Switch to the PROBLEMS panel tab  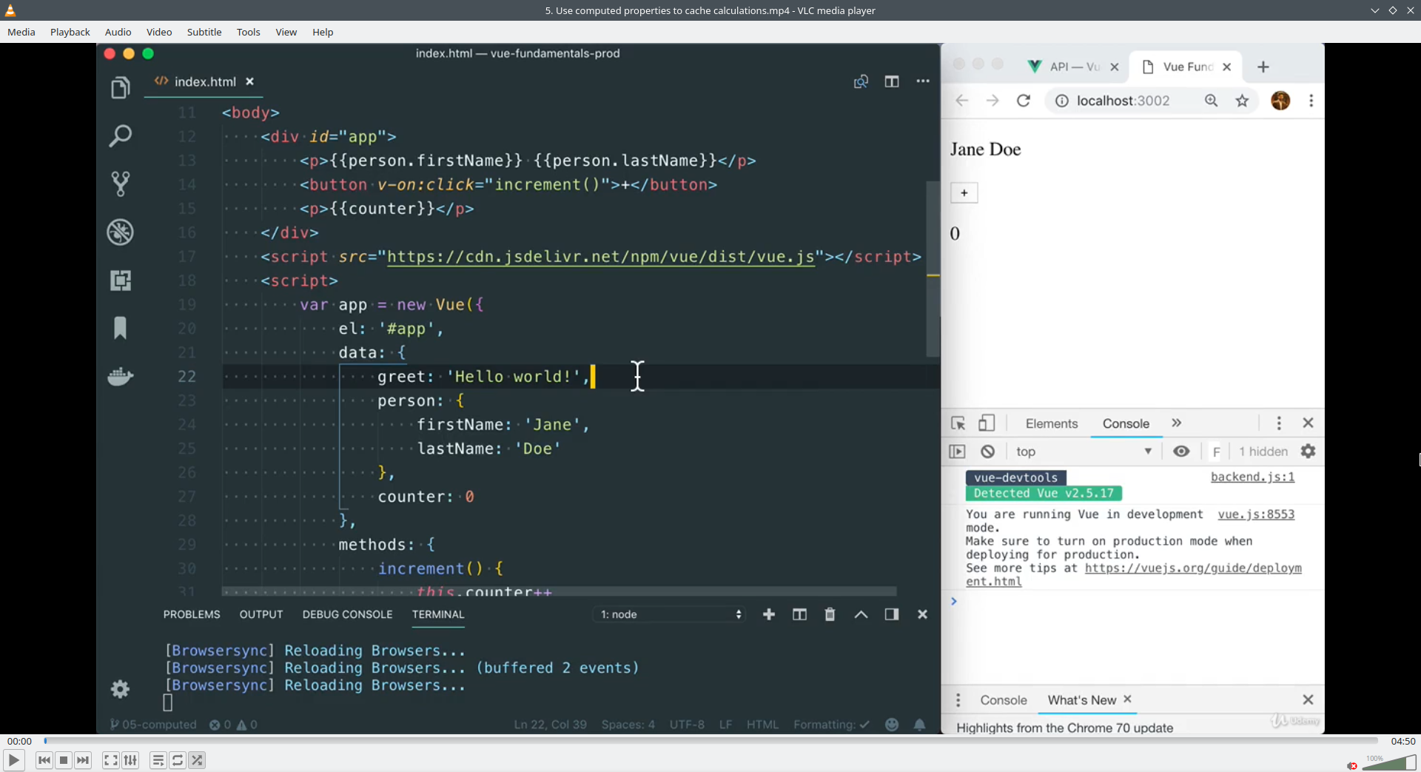point(192,614)
